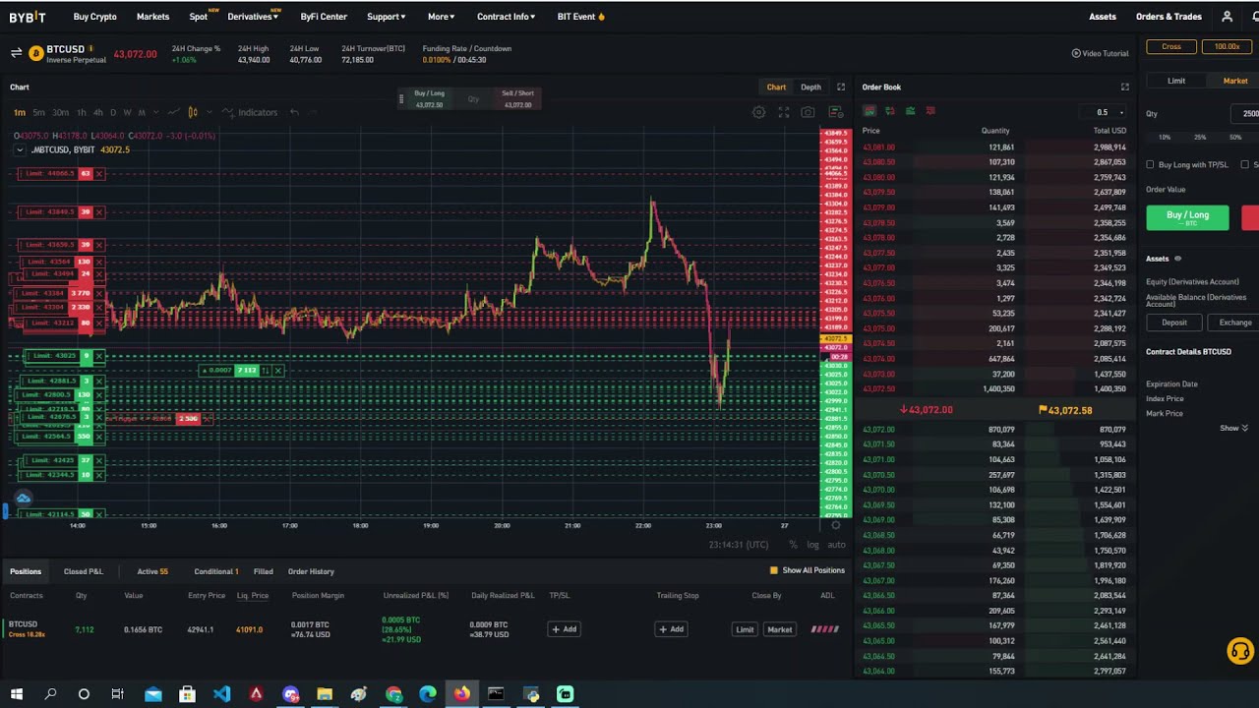1259x708 pixels.
Task: Open Visual Studio Code from taskbar
Action: (x=221, y=694)
